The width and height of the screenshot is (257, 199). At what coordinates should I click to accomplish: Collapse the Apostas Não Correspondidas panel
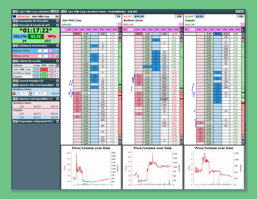click(14, 85)
